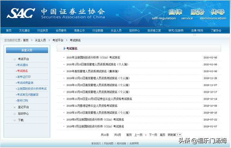The height and width of the screenshot is (148, 231).
Task: Select 从业人员 in the top navigation bar
Action: coord(116,30)
